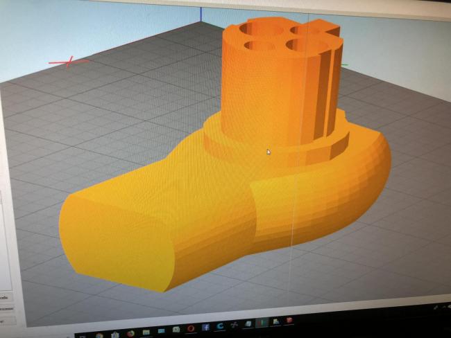The height and width of the screenshot is (338, 451).
Task: Click the top button in left panel
Action: click(x=5, y=297)
